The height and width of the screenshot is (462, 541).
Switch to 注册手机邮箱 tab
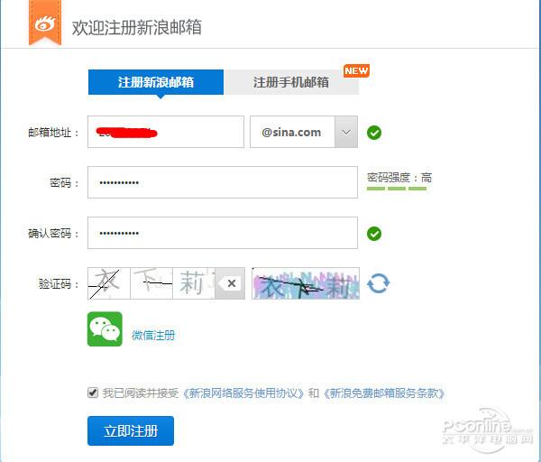(x=291, y=82)
